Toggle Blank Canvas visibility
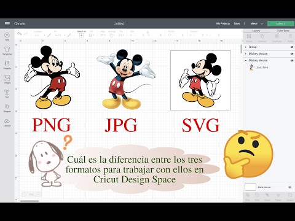295x221 pixels. (289, 187)
